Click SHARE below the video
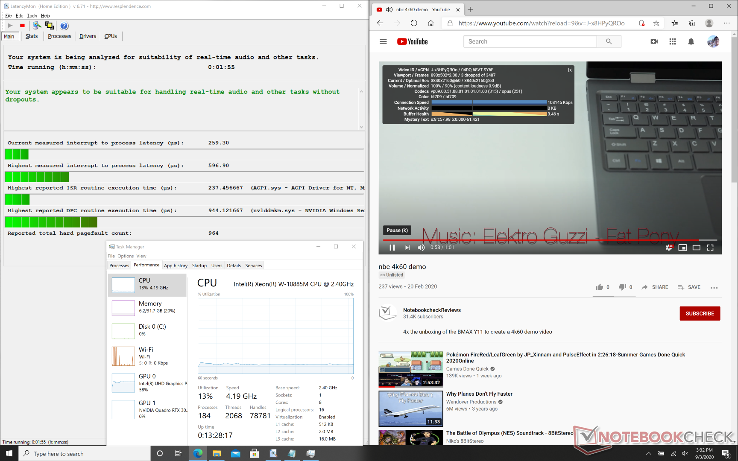738x461 pixels. click(655, 287)
